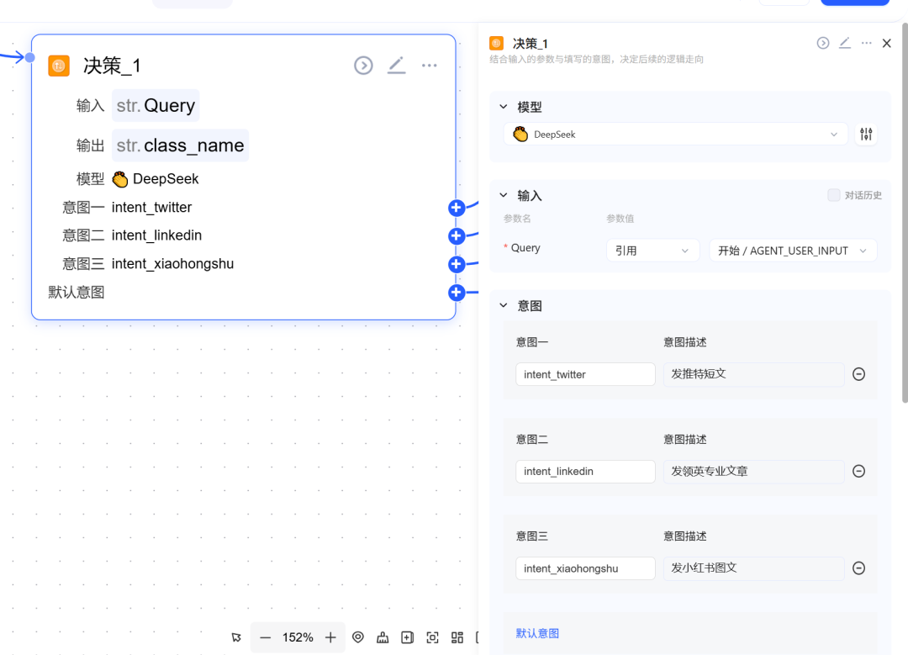Open the more options menu on the 决策_1 node

tap(430, 66)
